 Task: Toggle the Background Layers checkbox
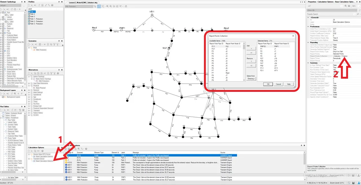point(3,97)
